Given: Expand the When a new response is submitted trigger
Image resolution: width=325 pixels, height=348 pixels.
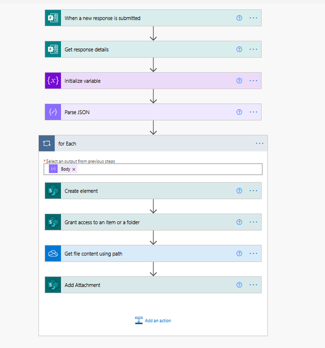Looking at the screenshot, I should (x=145, y=18).
